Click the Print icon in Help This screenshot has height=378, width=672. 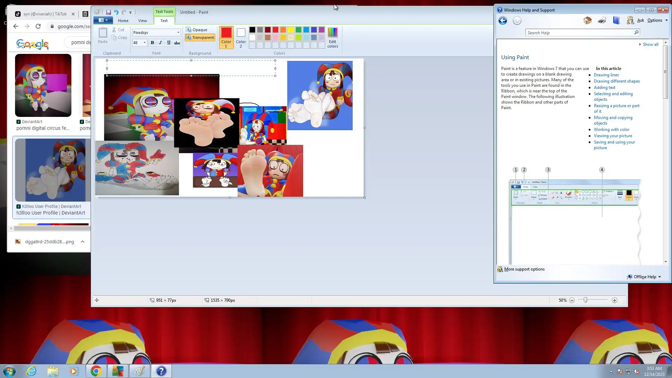point(602,20)
